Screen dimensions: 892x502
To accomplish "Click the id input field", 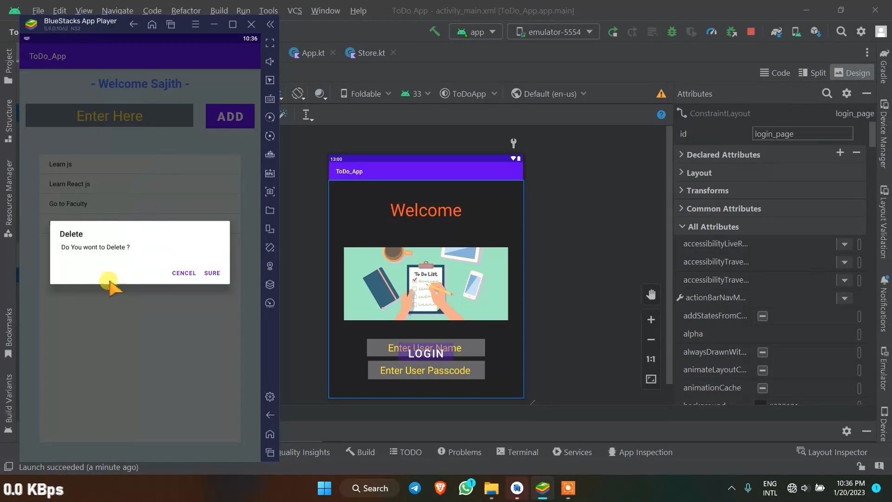I will pyautogui.click(x=802, y=134).
